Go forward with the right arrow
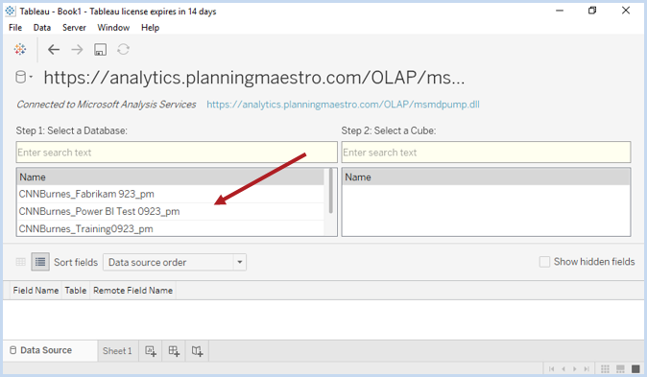Viewport: 647px width, 377px height. [77, 50]
